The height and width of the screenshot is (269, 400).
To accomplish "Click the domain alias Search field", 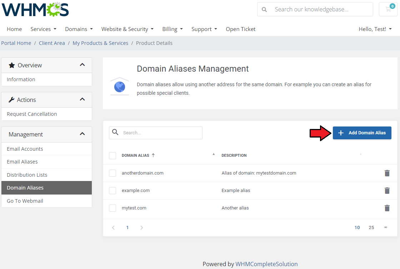I will [x=156, y=133].
